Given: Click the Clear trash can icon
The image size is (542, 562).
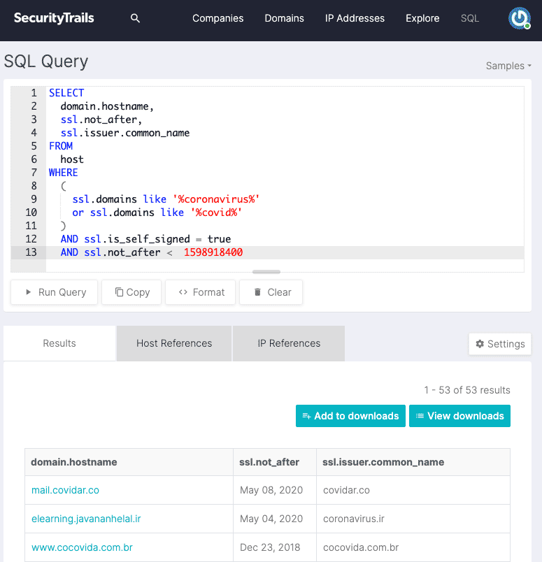Looking at the screenshot, I should [257, 292].
